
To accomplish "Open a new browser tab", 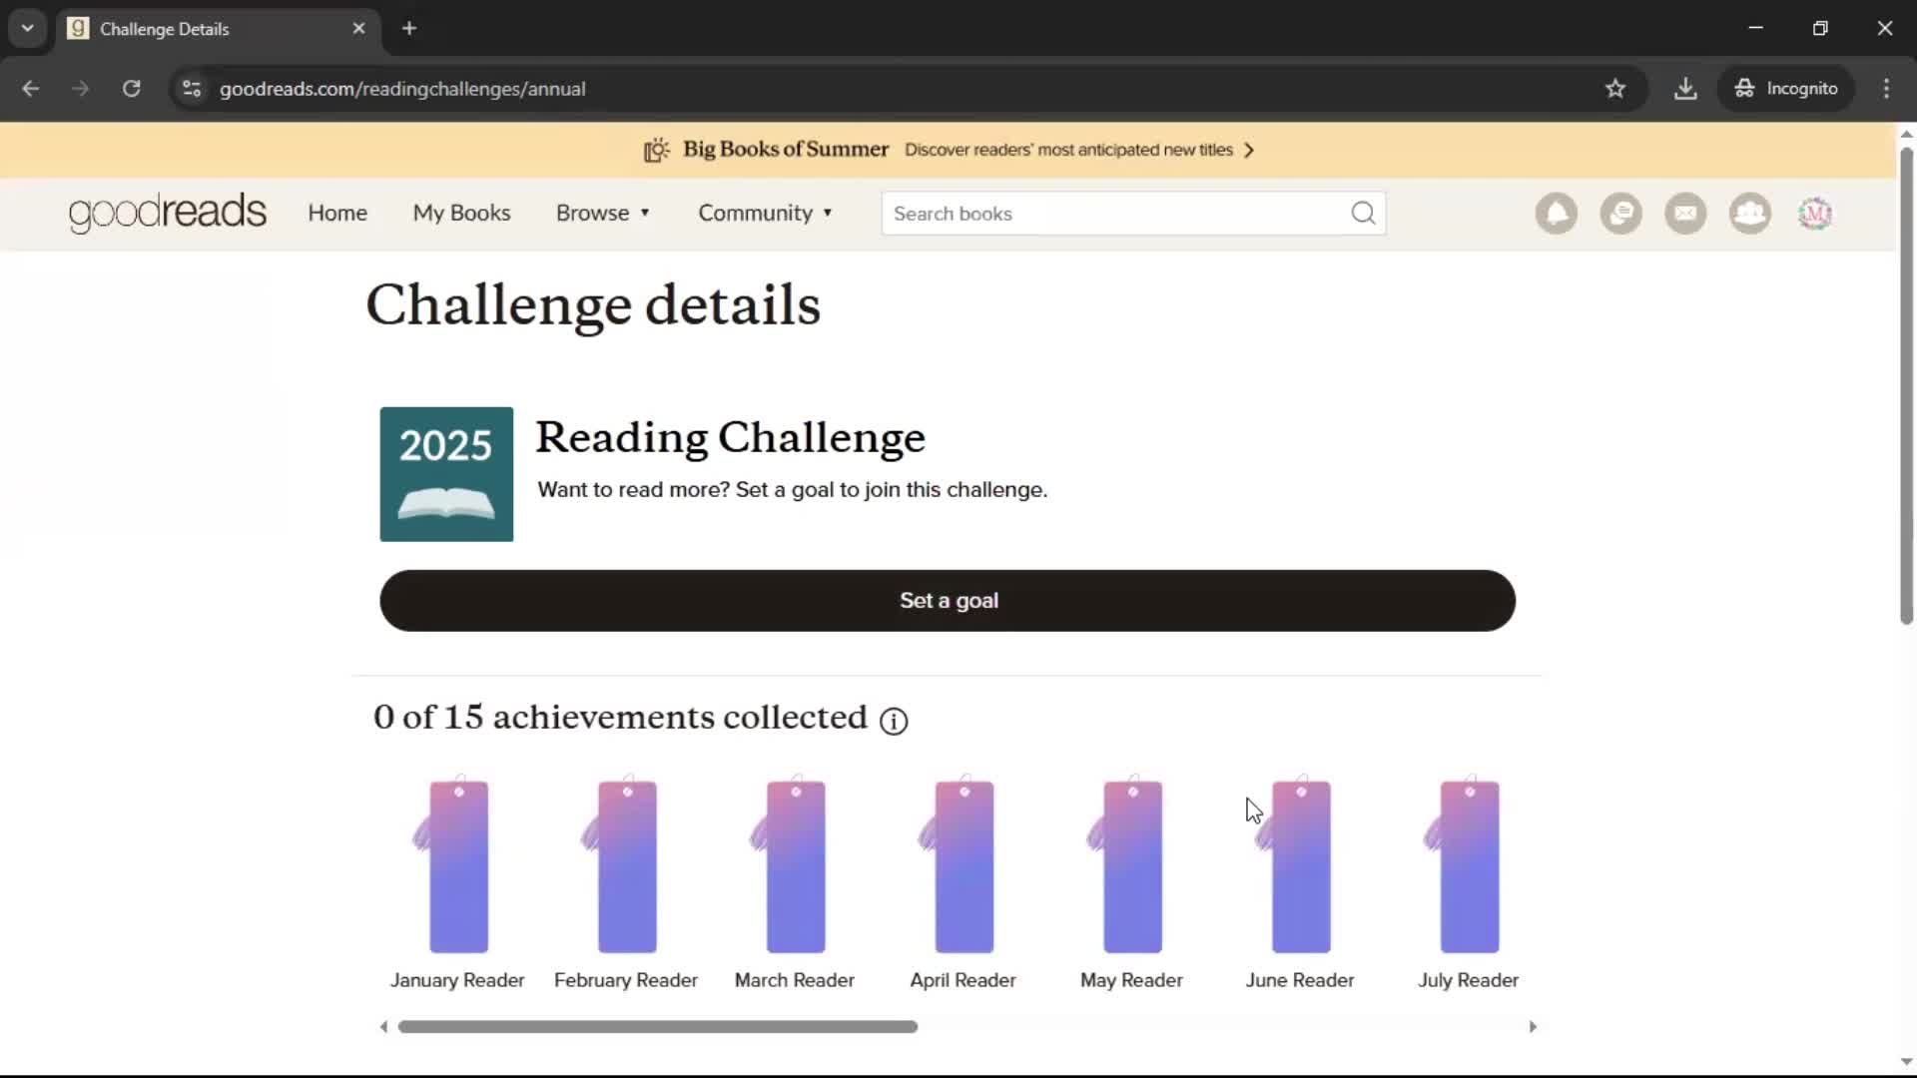I will pyautogui.click(x=409, y=28).
